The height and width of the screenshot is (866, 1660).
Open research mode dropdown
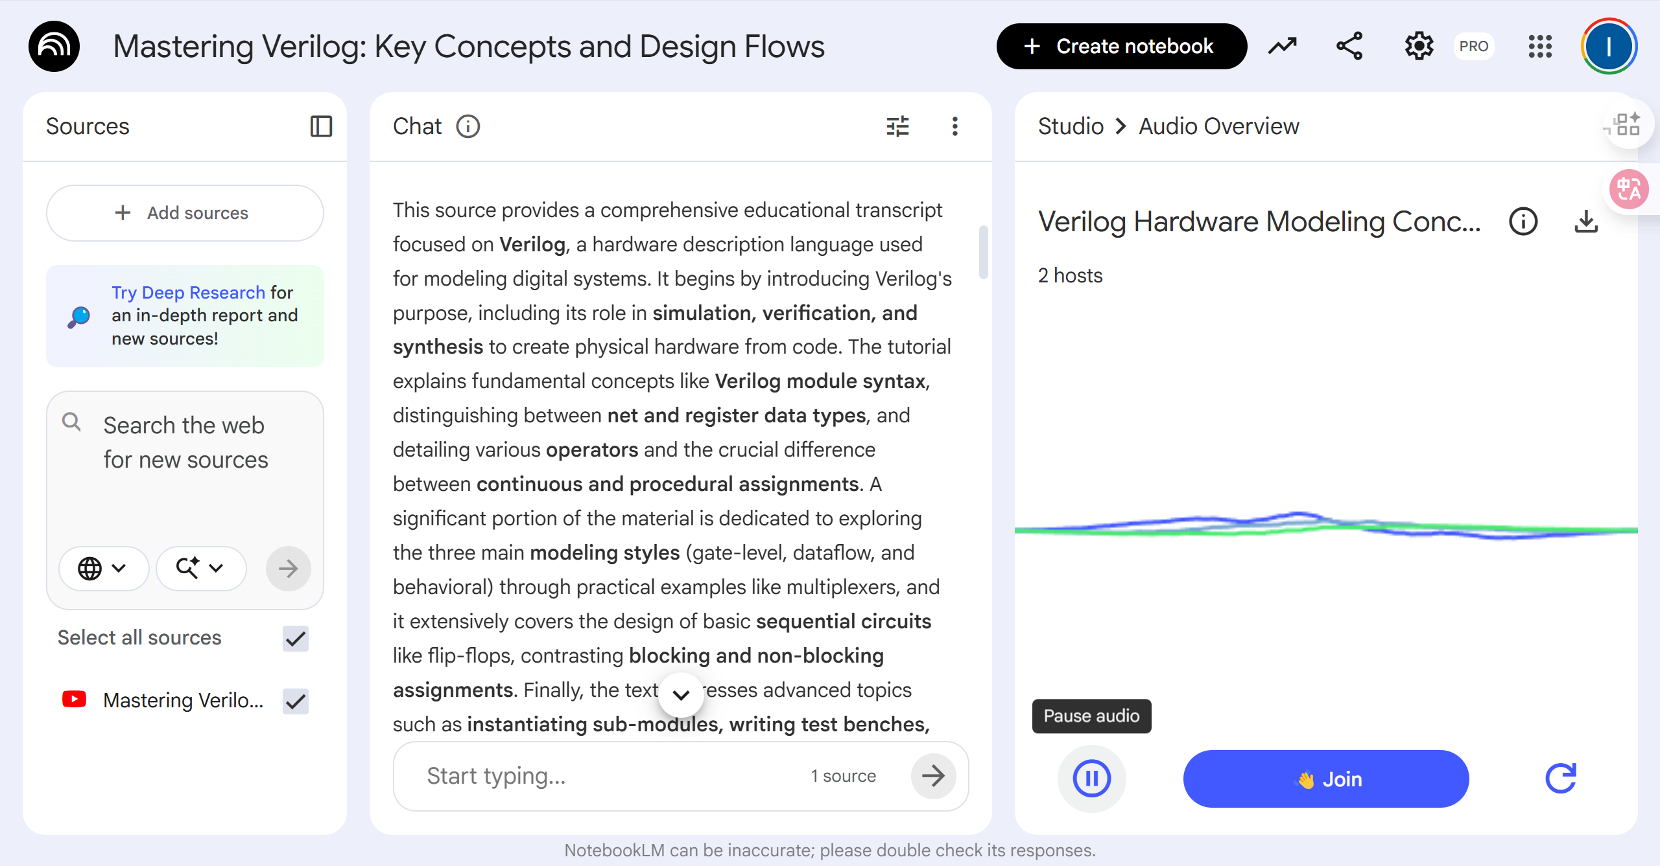[200, 568]
